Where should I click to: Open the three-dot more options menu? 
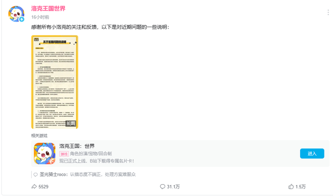click(328, 12)
